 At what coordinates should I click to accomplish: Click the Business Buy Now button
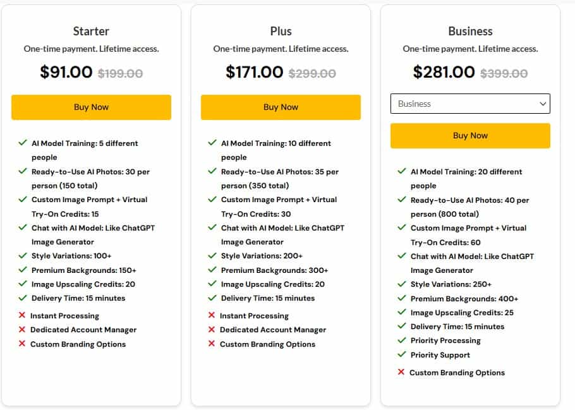470,135
